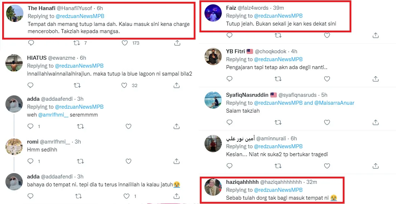This screenshot has width=396, height=204.
Task: Retweet The Hanafi's reply
Action: pyautogui.click(x=77, y=43)
